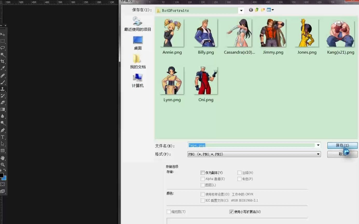
Task: Select the Eyedropper tool
Action: pos(3,68)
